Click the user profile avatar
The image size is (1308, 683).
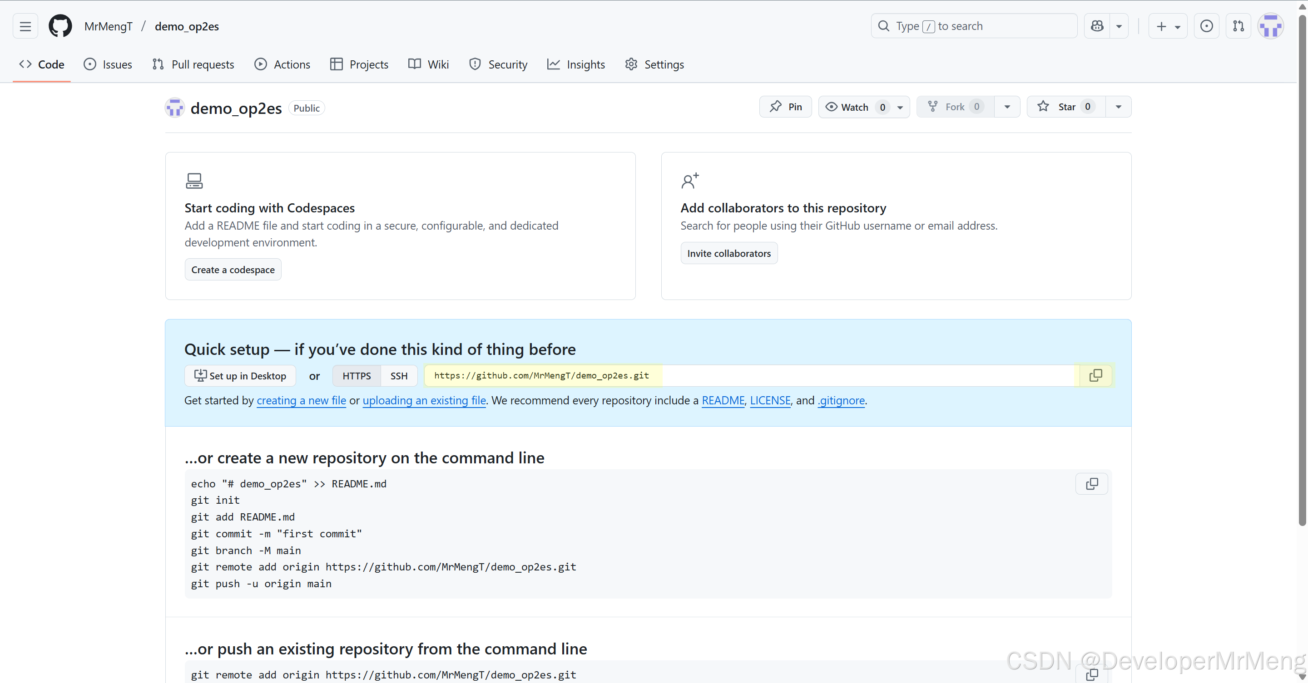click(x=1270, y=26)
